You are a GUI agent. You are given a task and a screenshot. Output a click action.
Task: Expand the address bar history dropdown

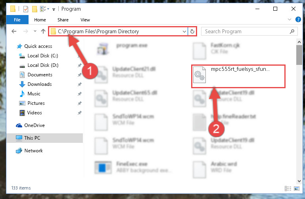(184, 31)
